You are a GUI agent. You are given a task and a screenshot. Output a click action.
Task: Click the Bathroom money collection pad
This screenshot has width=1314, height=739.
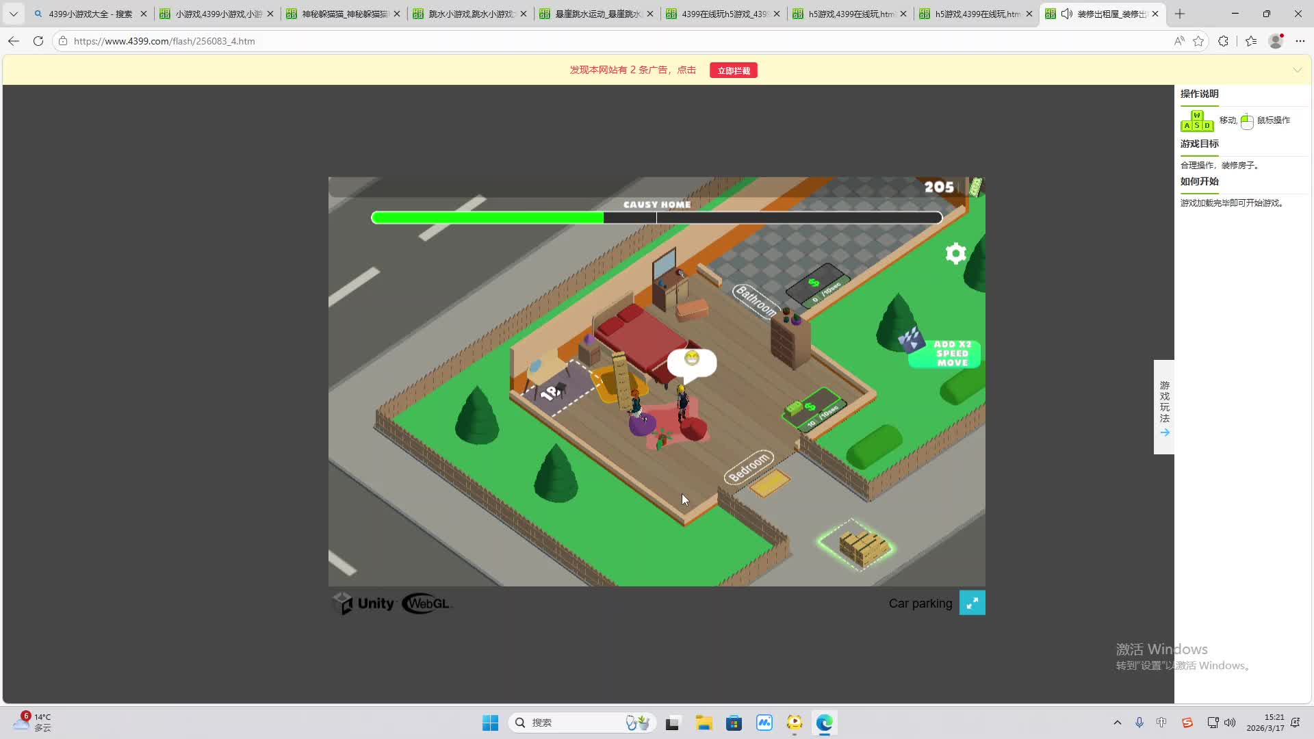817,285
